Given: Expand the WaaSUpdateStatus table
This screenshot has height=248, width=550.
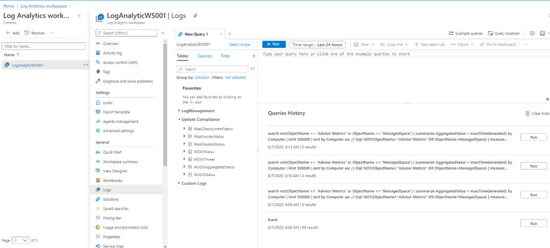Looking at the screenshot, I should tap(184, 144).
